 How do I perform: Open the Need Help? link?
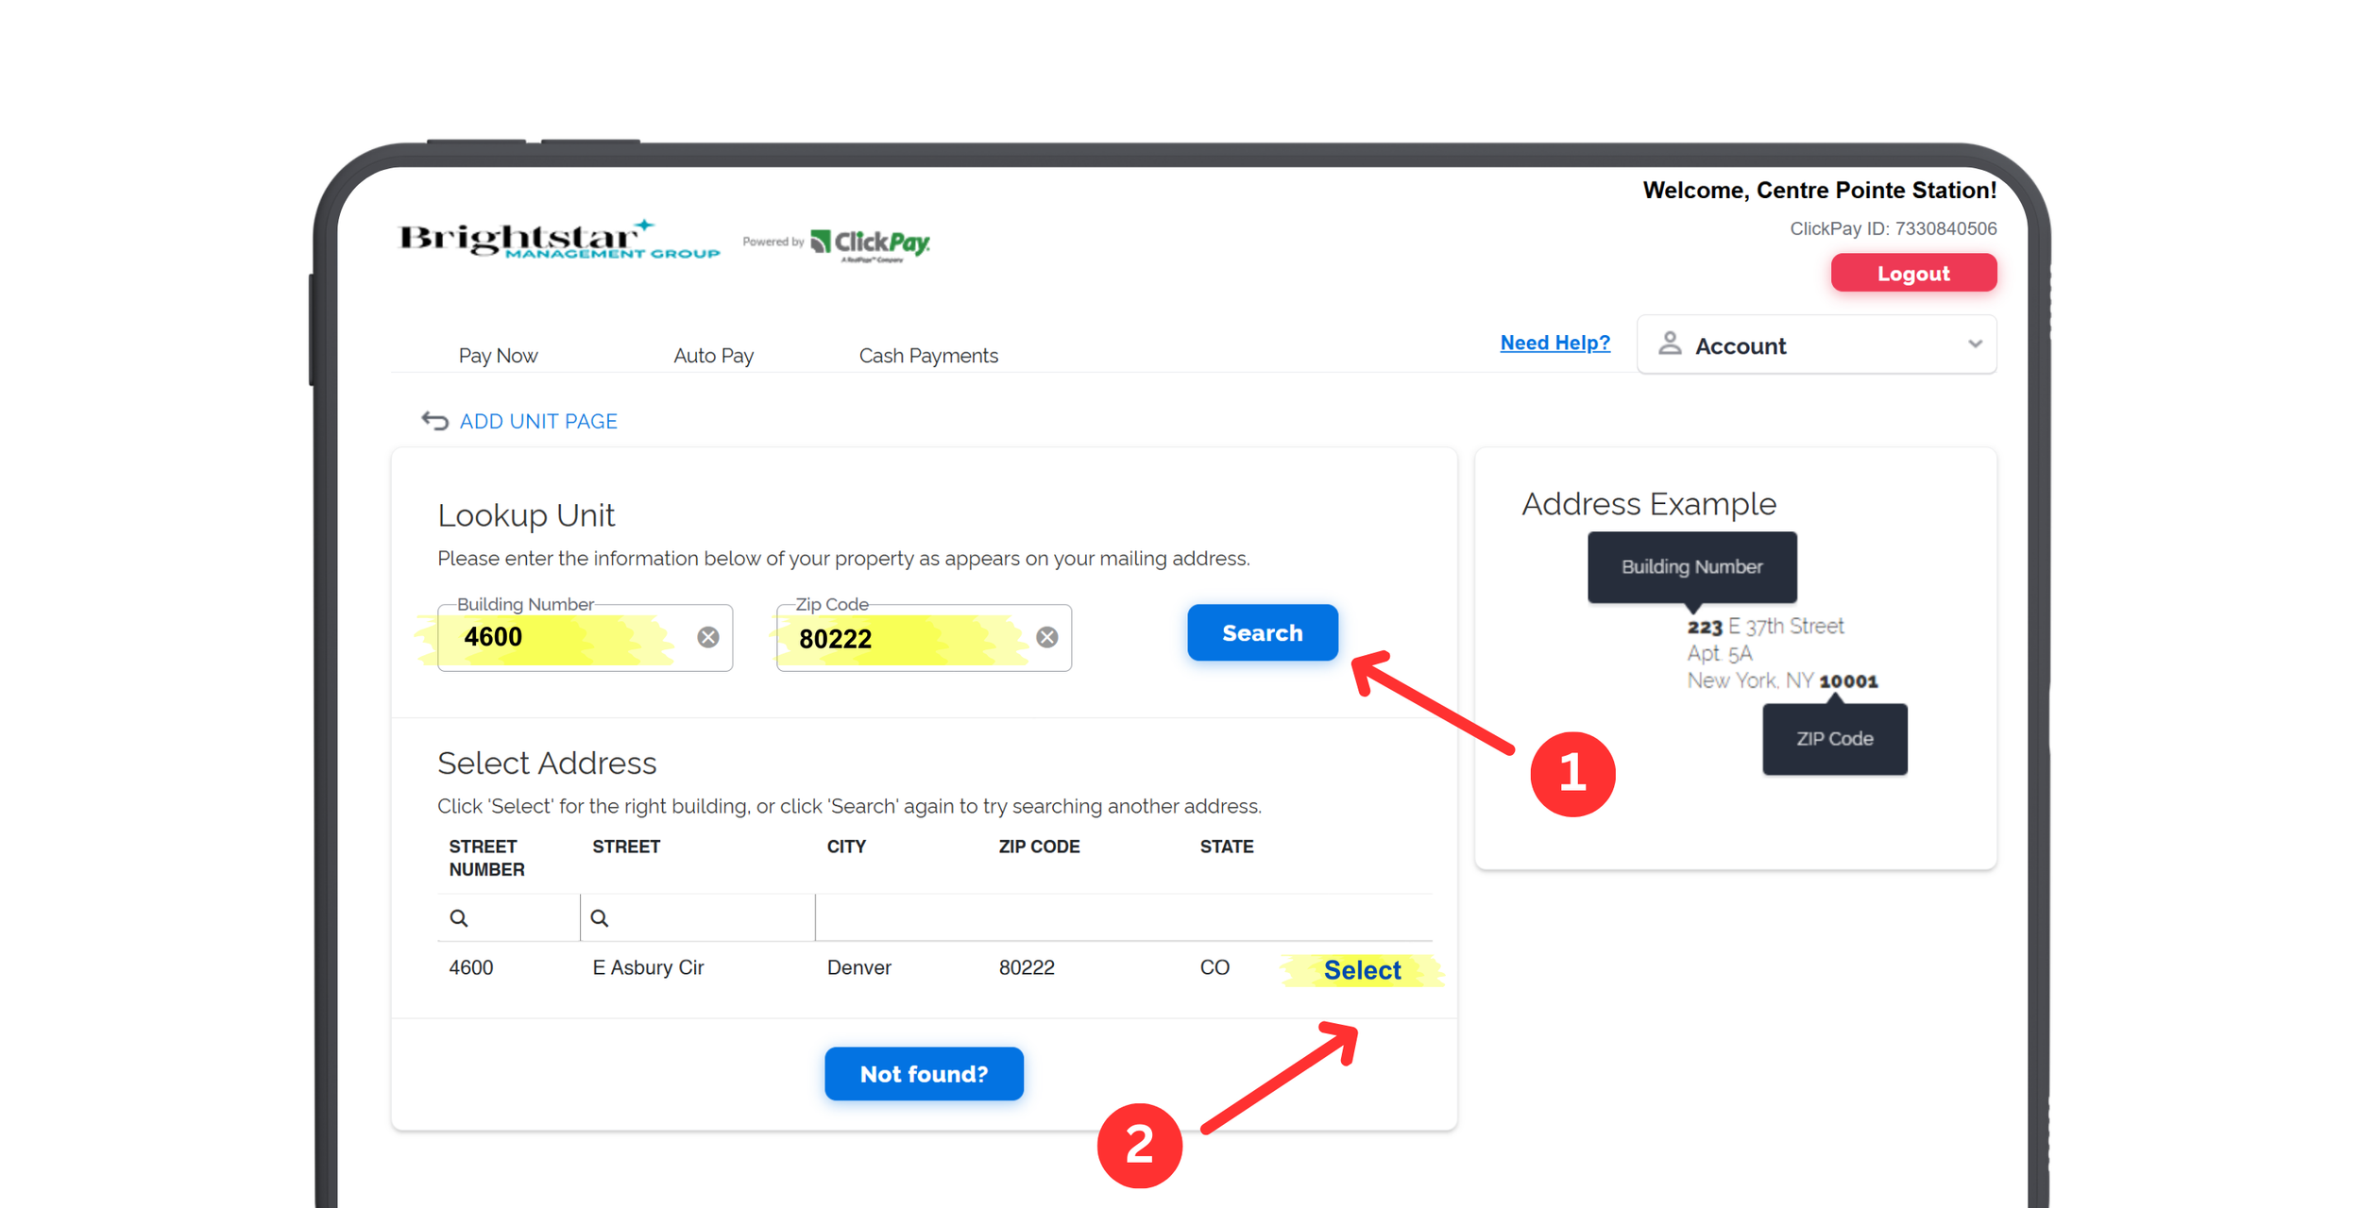click(1554, 343)
